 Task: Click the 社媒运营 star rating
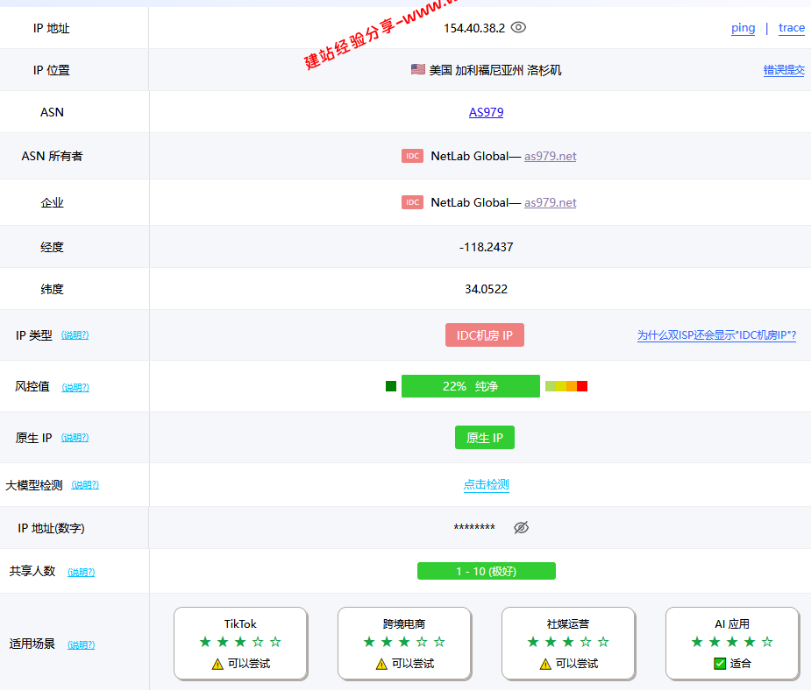568,642
